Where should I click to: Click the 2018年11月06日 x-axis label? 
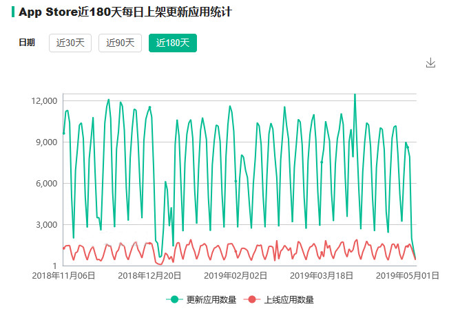click(x=63, y=275)
